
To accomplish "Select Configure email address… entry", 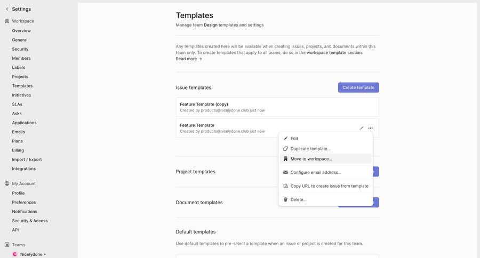I will pyautogui.click(x=326, y=172).
